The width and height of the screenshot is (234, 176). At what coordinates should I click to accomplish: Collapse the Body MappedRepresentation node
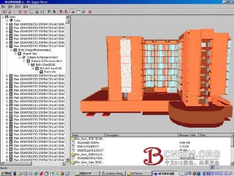point(11,50)
